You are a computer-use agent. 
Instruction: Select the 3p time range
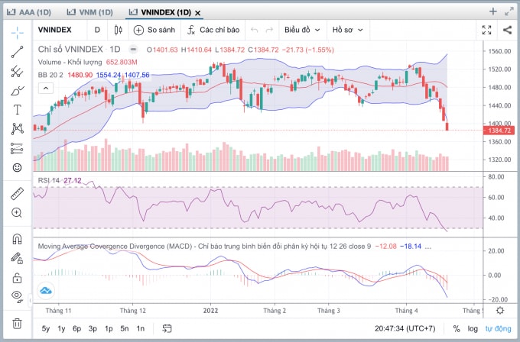(x=93, y=329)
